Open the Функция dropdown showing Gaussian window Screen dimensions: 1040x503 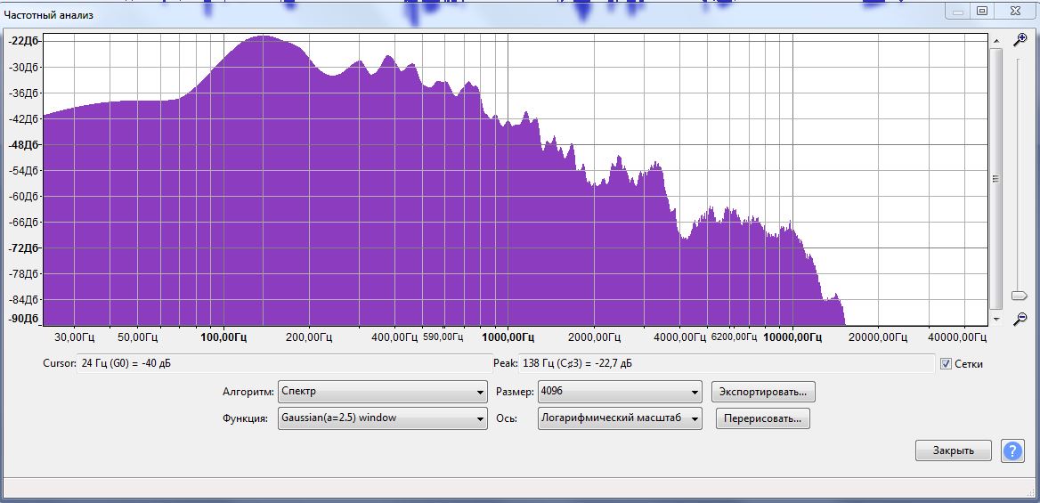click(x=383, y=418)
